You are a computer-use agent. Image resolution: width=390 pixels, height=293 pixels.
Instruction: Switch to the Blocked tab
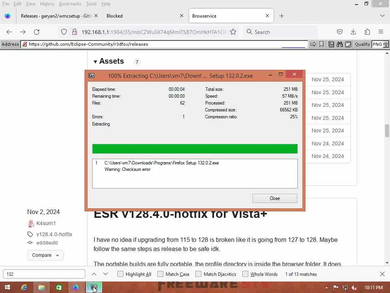[x=144, y=16]
